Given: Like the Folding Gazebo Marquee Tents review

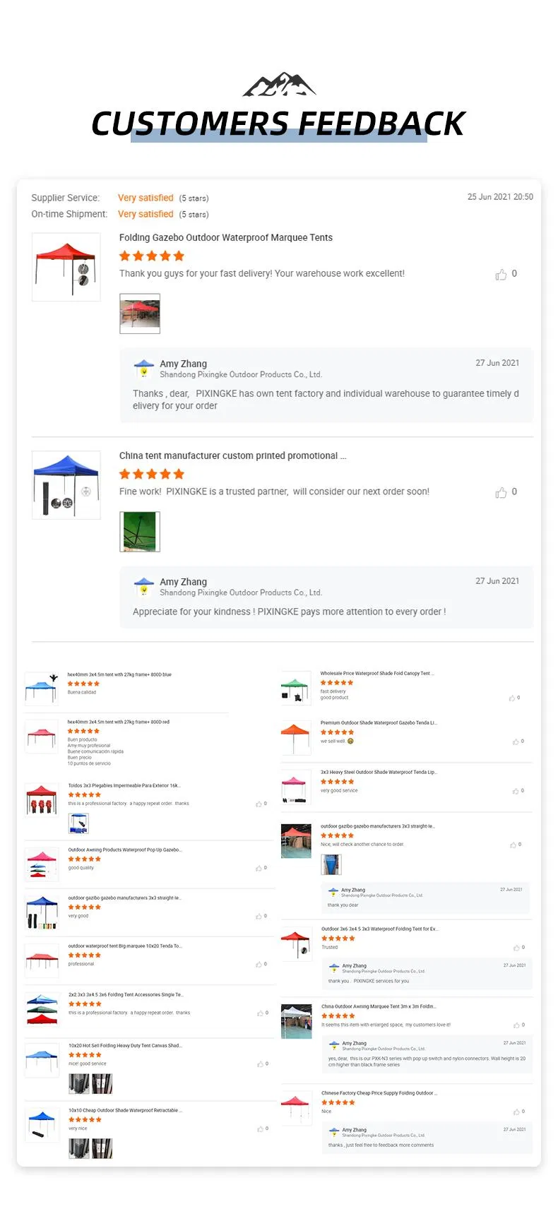Looking at the screenshot, I should click(x=501, y=274).
